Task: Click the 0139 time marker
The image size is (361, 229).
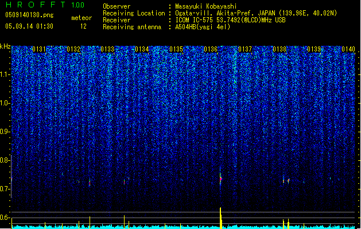Action: click(x=314, y=49)
